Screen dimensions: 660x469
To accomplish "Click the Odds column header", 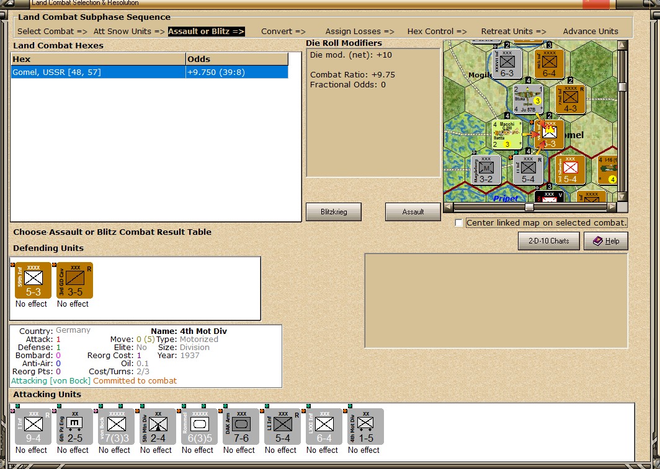I will coord(237,59).
